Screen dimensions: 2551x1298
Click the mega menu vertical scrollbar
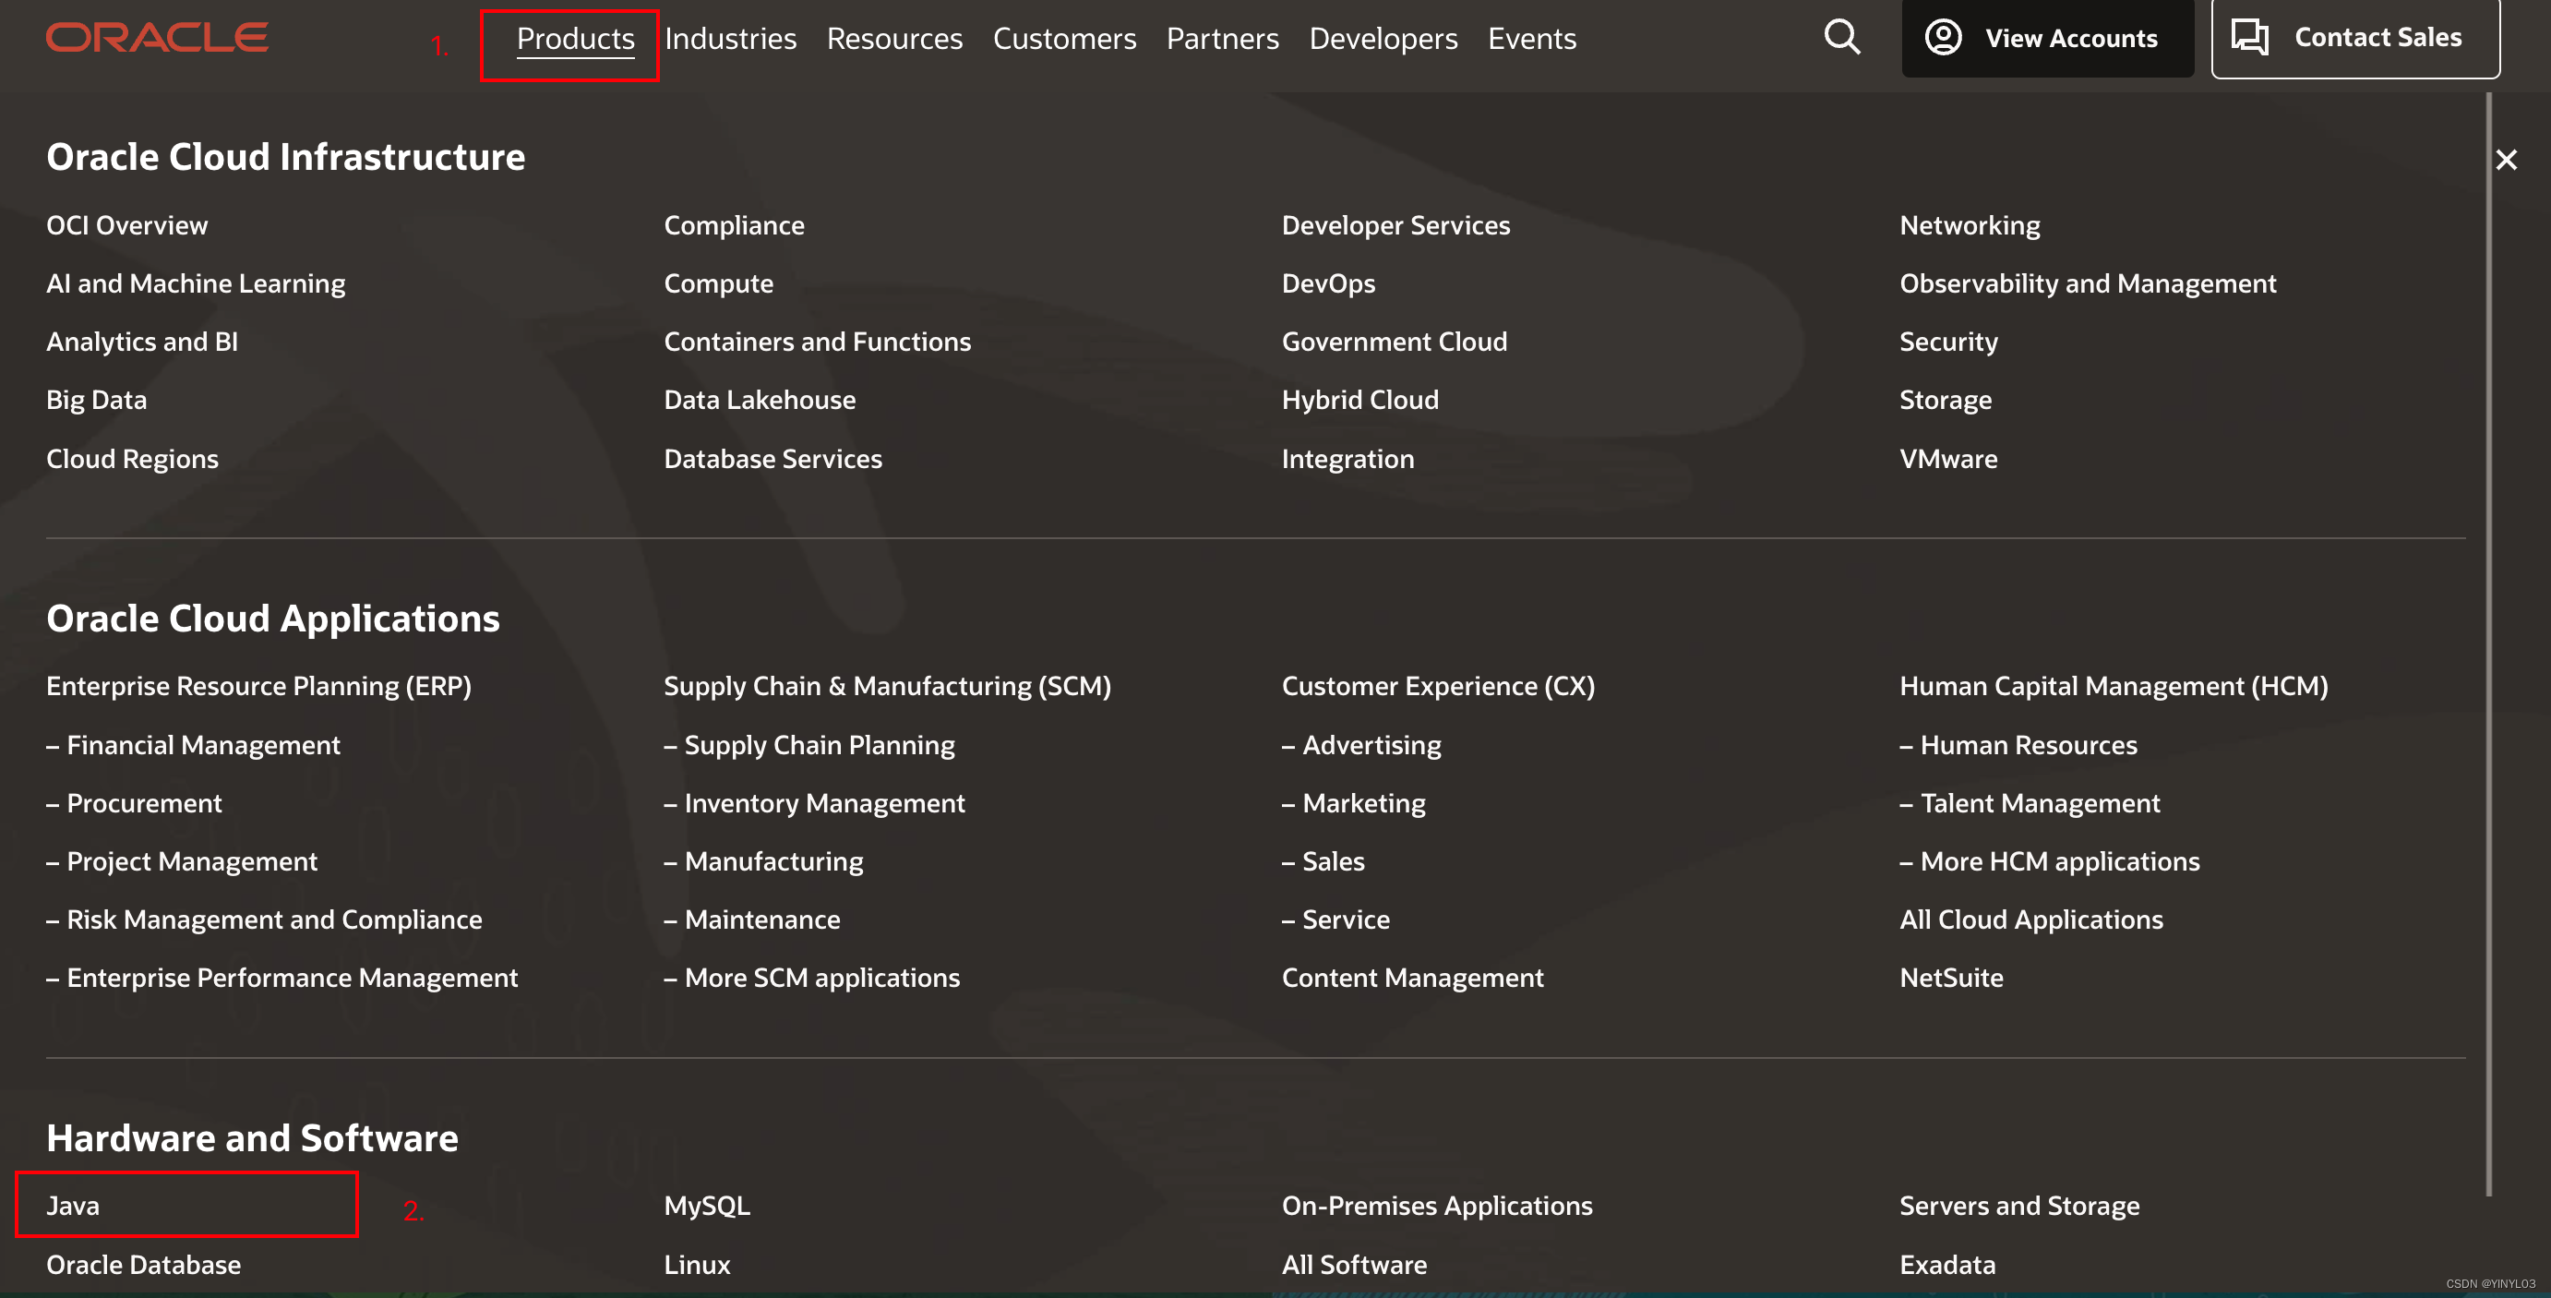tap(2487, 644)
